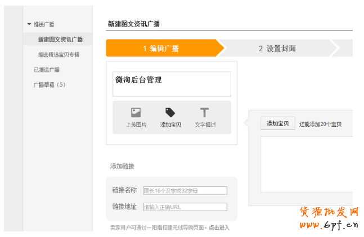Switch to step 2 设置封面
Image resolution: width=364 pixels, height=237 pixels.
coord(277,48)
